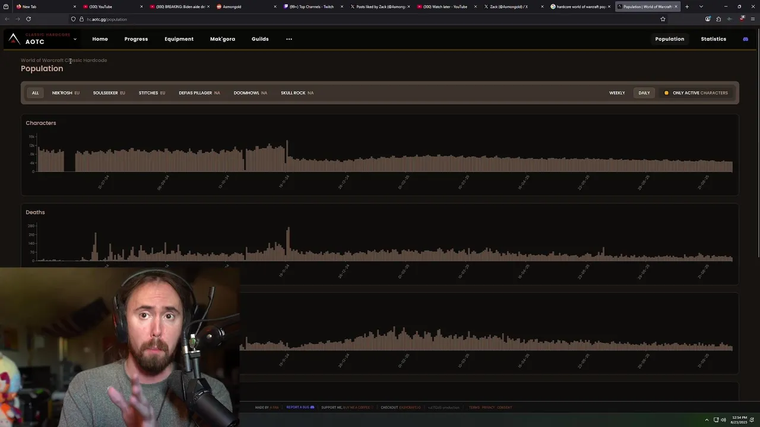Viewport: 760px width, 427px height.
Task: Reload the page with refresh icon
Action: coord(28,19)
